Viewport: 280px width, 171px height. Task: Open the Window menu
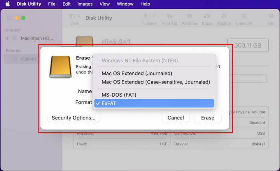tap(125, 4)
